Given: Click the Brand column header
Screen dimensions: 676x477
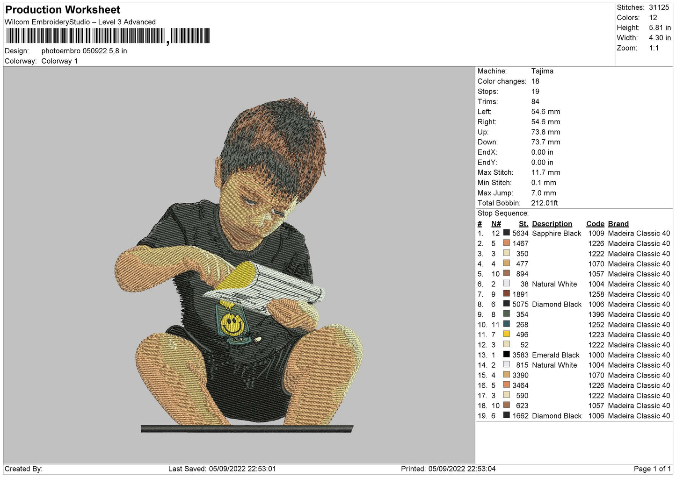Looking at the screenshot, I should (x=618, y=224).
